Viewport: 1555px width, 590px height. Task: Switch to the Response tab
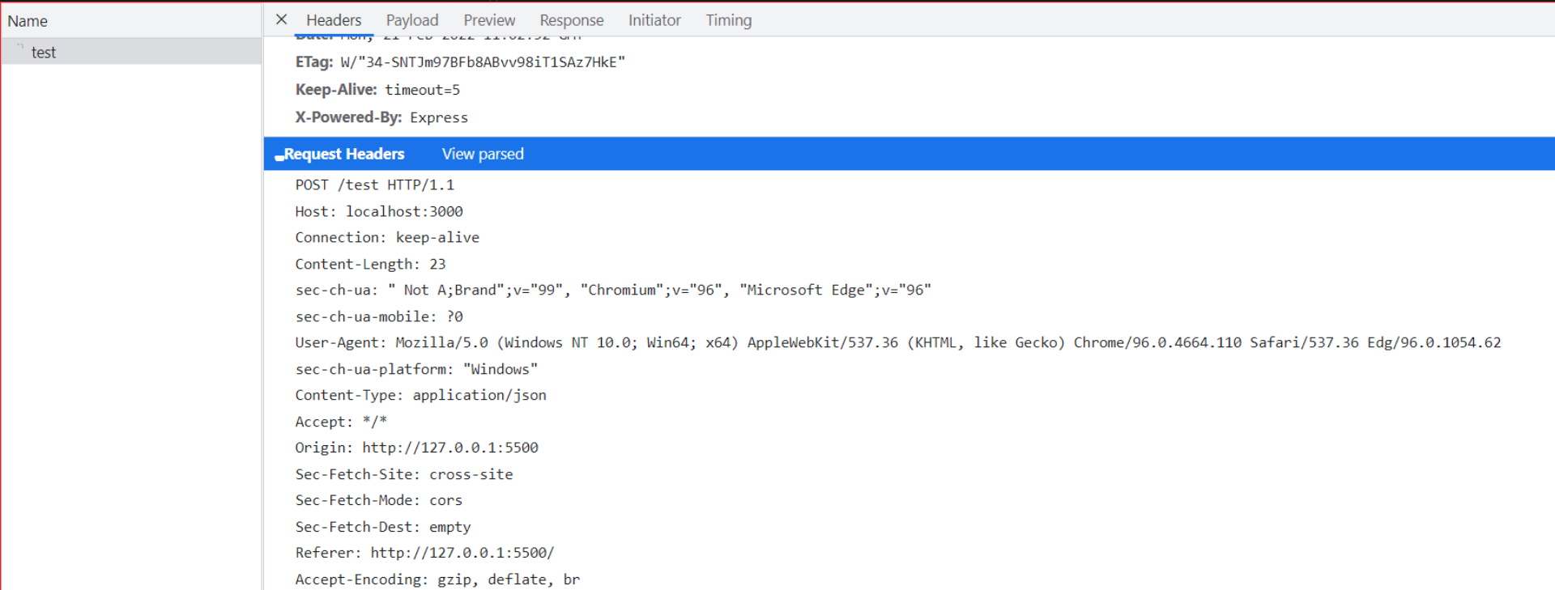point(572,20)
